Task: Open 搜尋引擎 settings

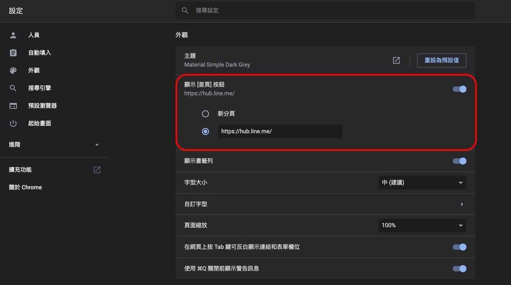Action: pyautogui.click(x=39, y=88)
